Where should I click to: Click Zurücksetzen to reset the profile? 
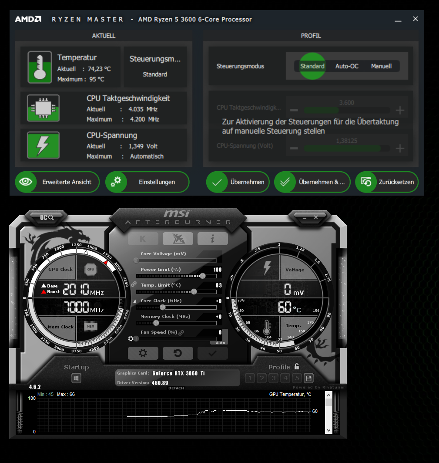(387, 182)
